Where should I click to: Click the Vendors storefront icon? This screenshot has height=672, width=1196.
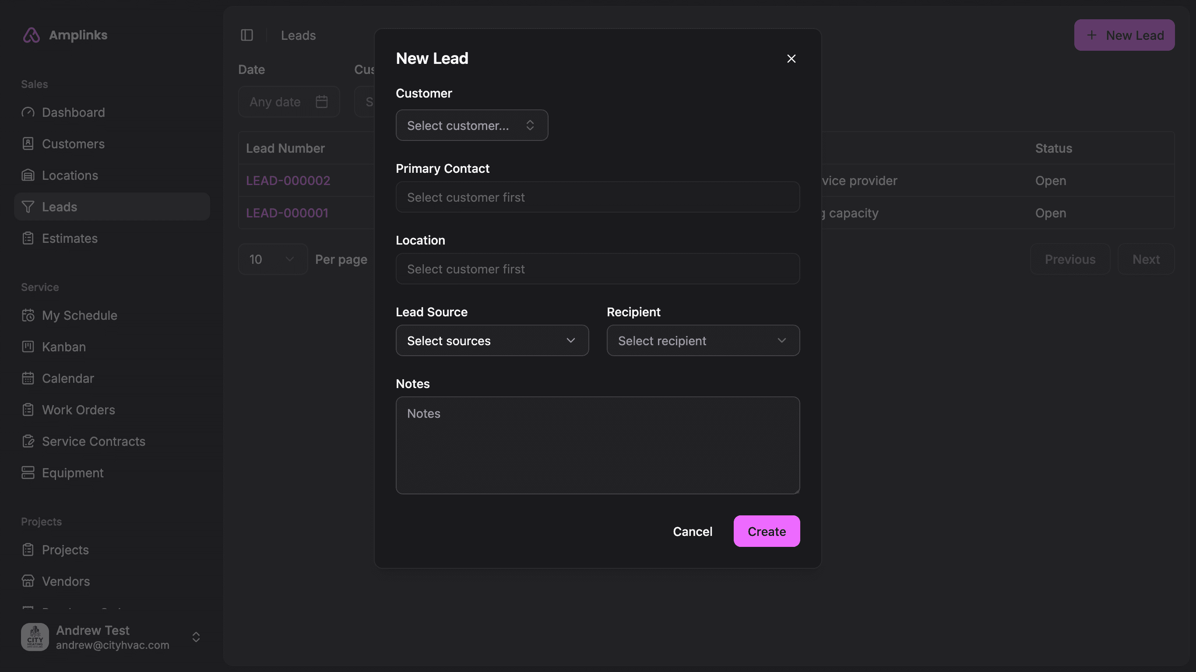(28, 581)
